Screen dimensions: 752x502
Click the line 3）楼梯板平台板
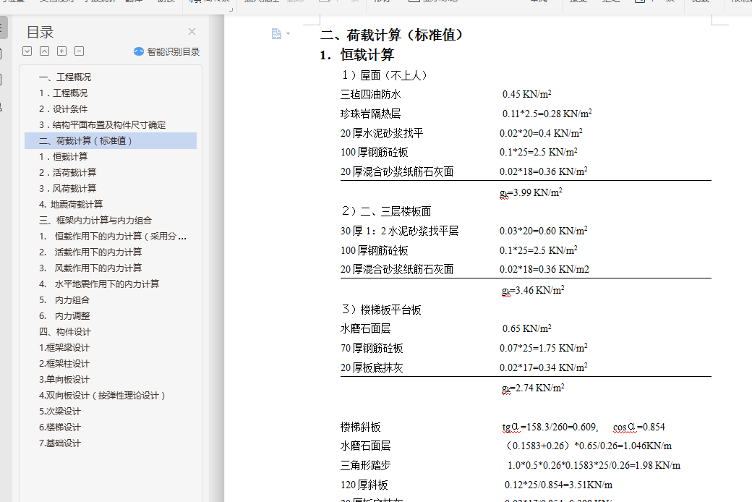pos(381,310)
